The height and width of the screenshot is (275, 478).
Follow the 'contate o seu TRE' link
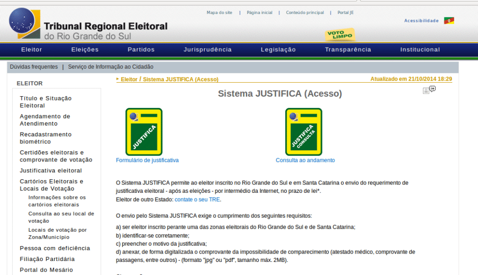click(x=197, y=199)
